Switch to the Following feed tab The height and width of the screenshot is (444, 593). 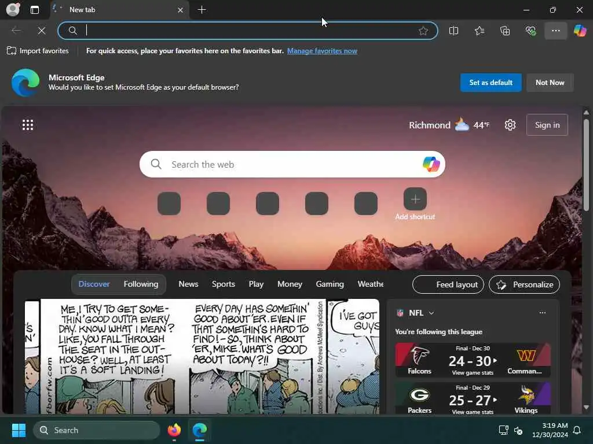tap(141, 284)
